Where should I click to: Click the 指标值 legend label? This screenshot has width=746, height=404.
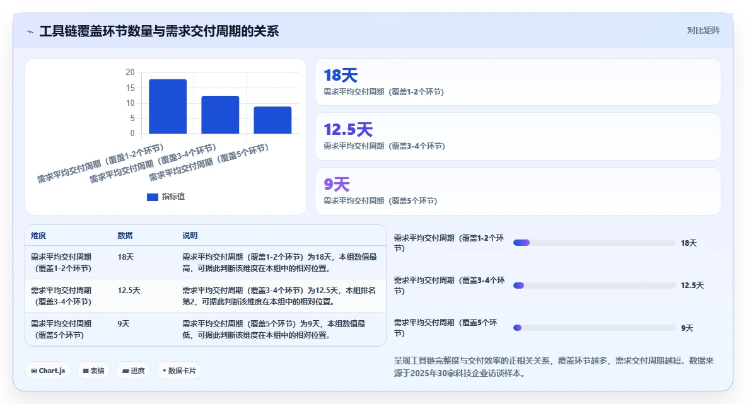[x=173, y=197]
